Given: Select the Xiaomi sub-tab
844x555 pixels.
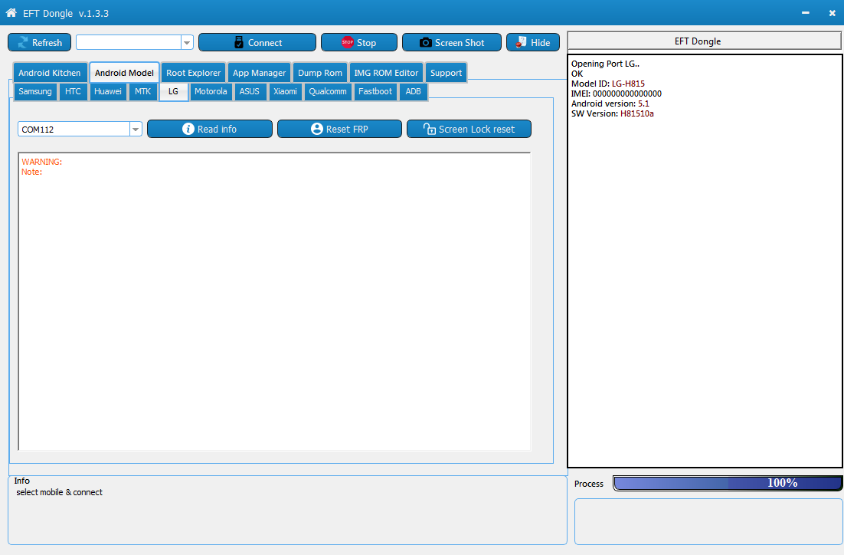Looking at the screenshot, I should click(x=285, y=91).
